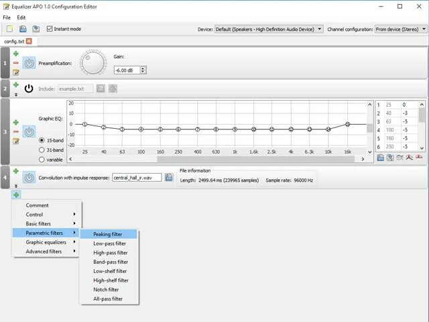Switch to the config.txt tab
429x322 pixels.
[x=14, y=42]
